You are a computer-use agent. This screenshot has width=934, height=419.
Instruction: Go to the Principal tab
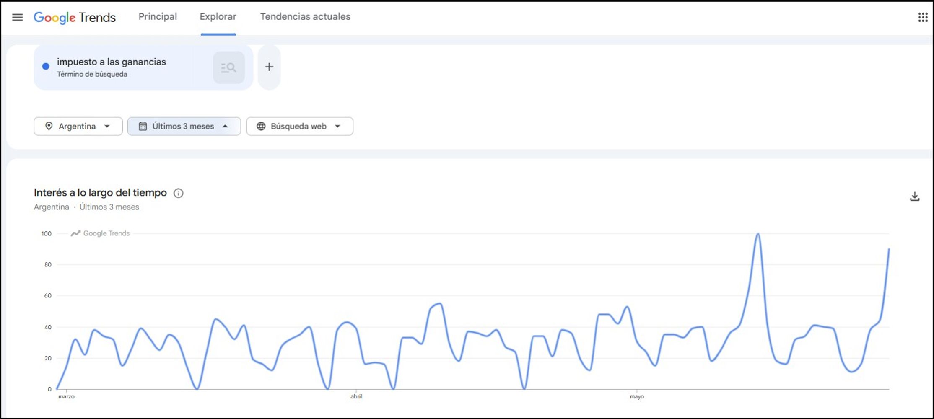tap(158, 17)
